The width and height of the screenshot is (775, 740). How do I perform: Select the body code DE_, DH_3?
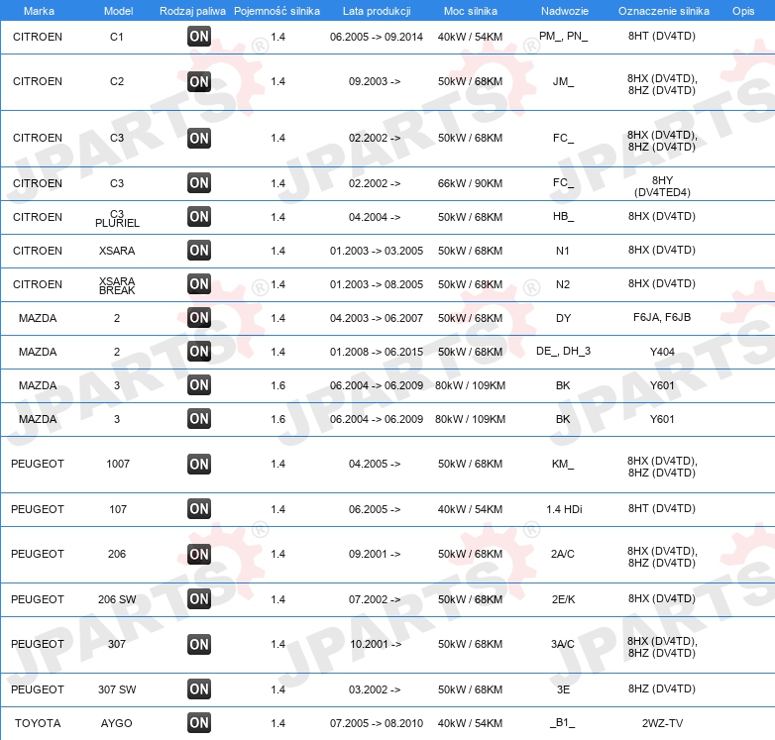pos(564,351)
